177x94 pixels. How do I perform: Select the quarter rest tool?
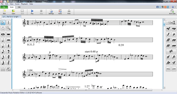point(9,46)
